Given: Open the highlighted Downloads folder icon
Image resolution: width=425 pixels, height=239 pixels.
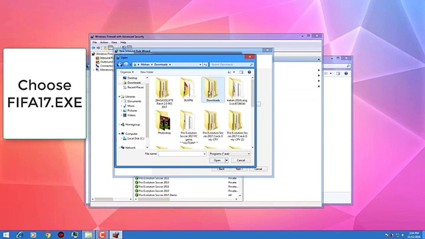Looking at the screenshot, I should click(x=213, y=89).
